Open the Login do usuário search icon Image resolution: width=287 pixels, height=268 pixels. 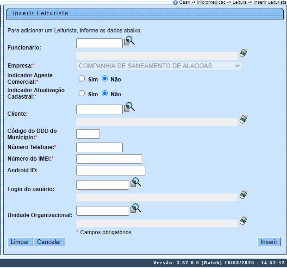136,182
